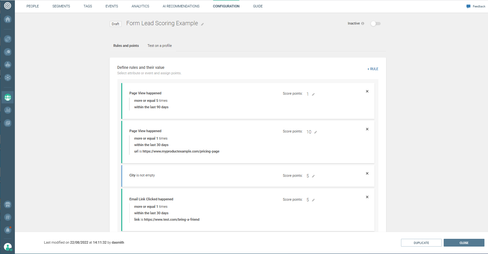Open the bar chart analytics sidebar icon
The image size is (488, 254).
[x=8, y=110]
